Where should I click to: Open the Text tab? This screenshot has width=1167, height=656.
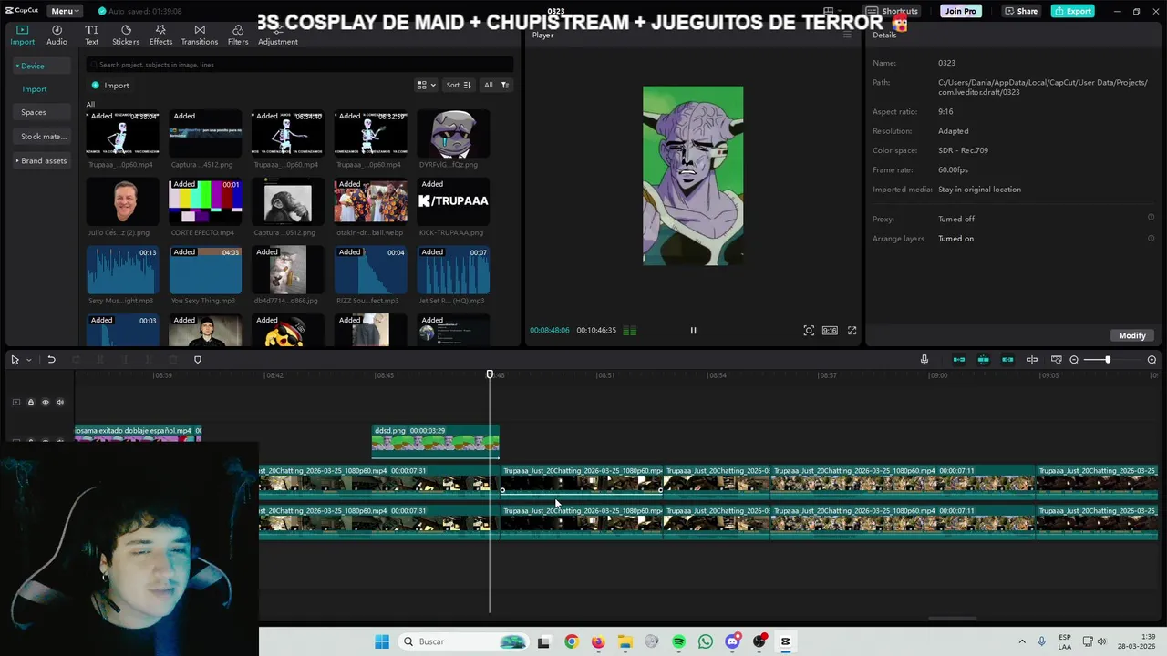[91, 36]
